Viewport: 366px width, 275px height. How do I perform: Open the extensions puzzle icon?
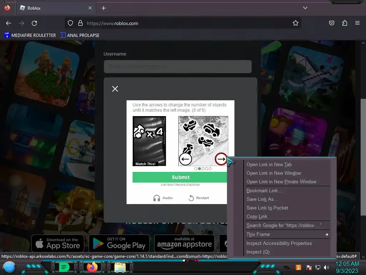345,23
